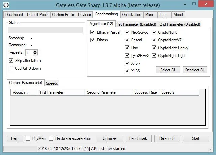Toggle the Lyra2REv2 checkbox
The image size is (216, 155).
[x=127, y=56]
